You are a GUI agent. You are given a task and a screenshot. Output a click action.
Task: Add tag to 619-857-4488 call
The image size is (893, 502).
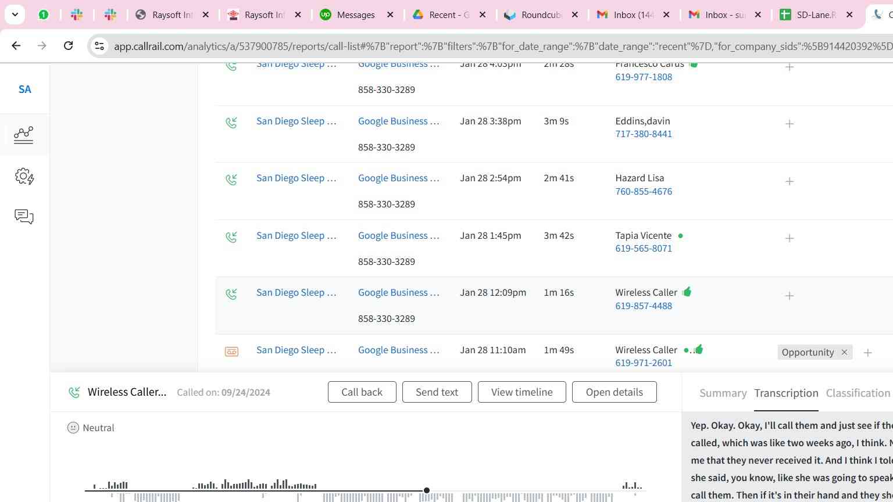(x=790, y=296)
